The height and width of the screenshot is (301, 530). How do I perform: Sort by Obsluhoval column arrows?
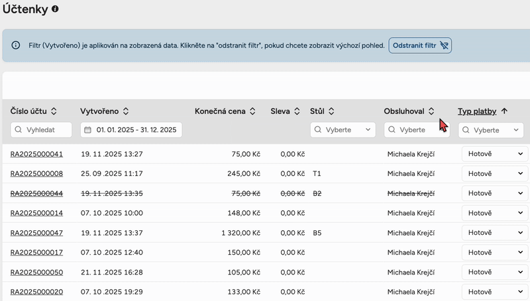click(x=431, y=111)
